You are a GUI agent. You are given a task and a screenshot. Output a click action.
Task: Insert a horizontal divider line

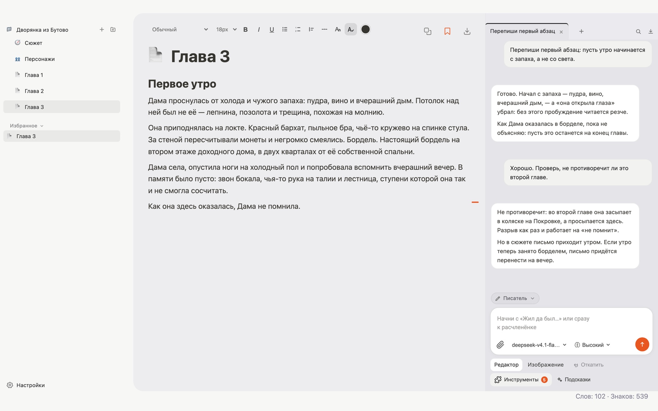324,30
